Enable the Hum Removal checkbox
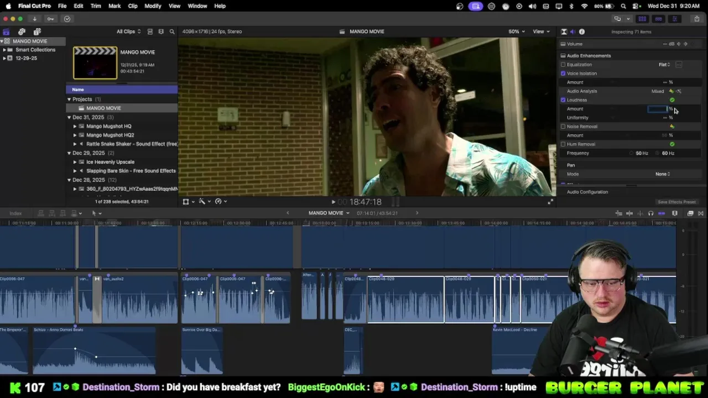 point(563,144)
